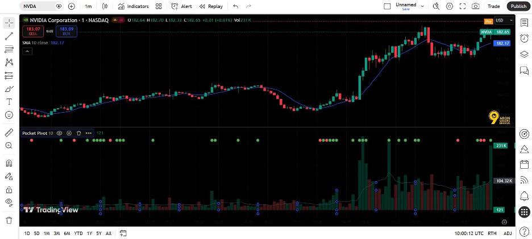The width and height of the screenshot is (532, 239).
Task: Start bar Replay mode
Action: [x=211, y=6]
